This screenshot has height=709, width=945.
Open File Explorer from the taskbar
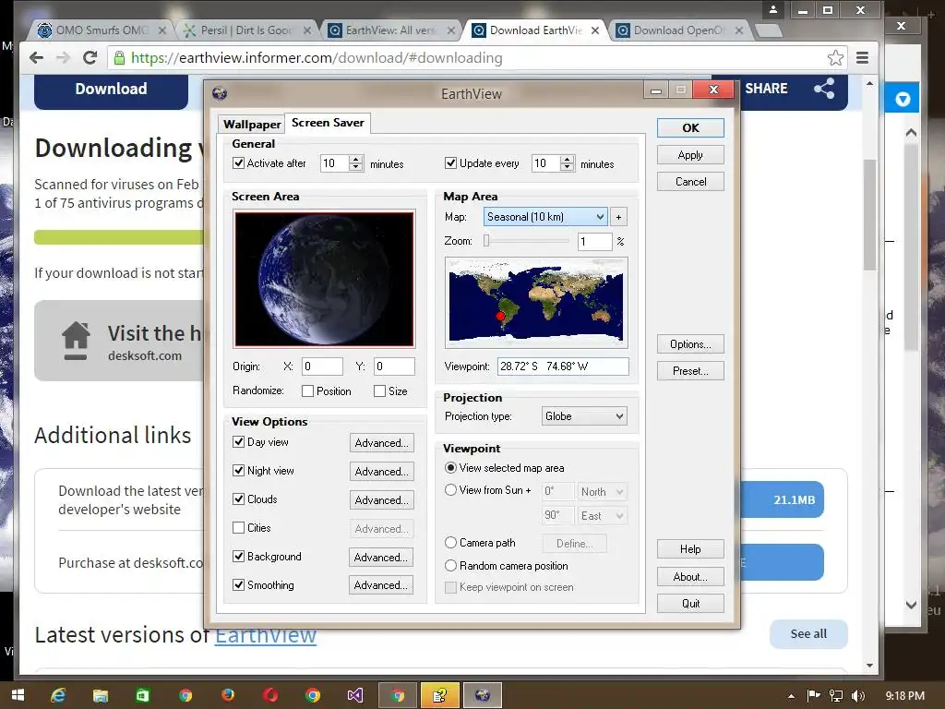point(101,695)
